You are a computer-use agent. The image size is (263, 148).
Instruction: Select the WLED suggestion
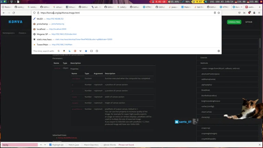click(x=126, y=19)
